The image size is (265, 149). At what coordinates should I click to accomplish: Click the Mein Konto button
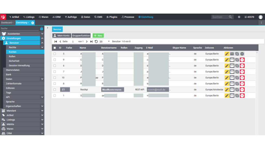[x=61, y=35]
